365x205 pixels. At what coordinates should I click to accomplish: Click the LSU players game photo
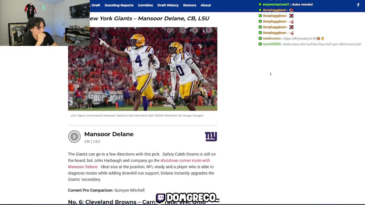[x=143, y=69]
